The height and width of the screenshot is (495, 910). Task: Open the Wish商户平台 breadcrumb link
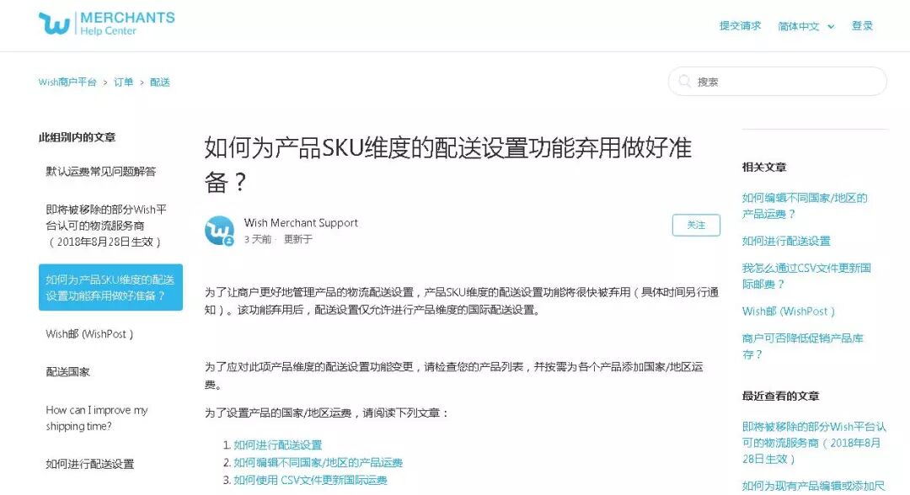[x=67, y=82]
